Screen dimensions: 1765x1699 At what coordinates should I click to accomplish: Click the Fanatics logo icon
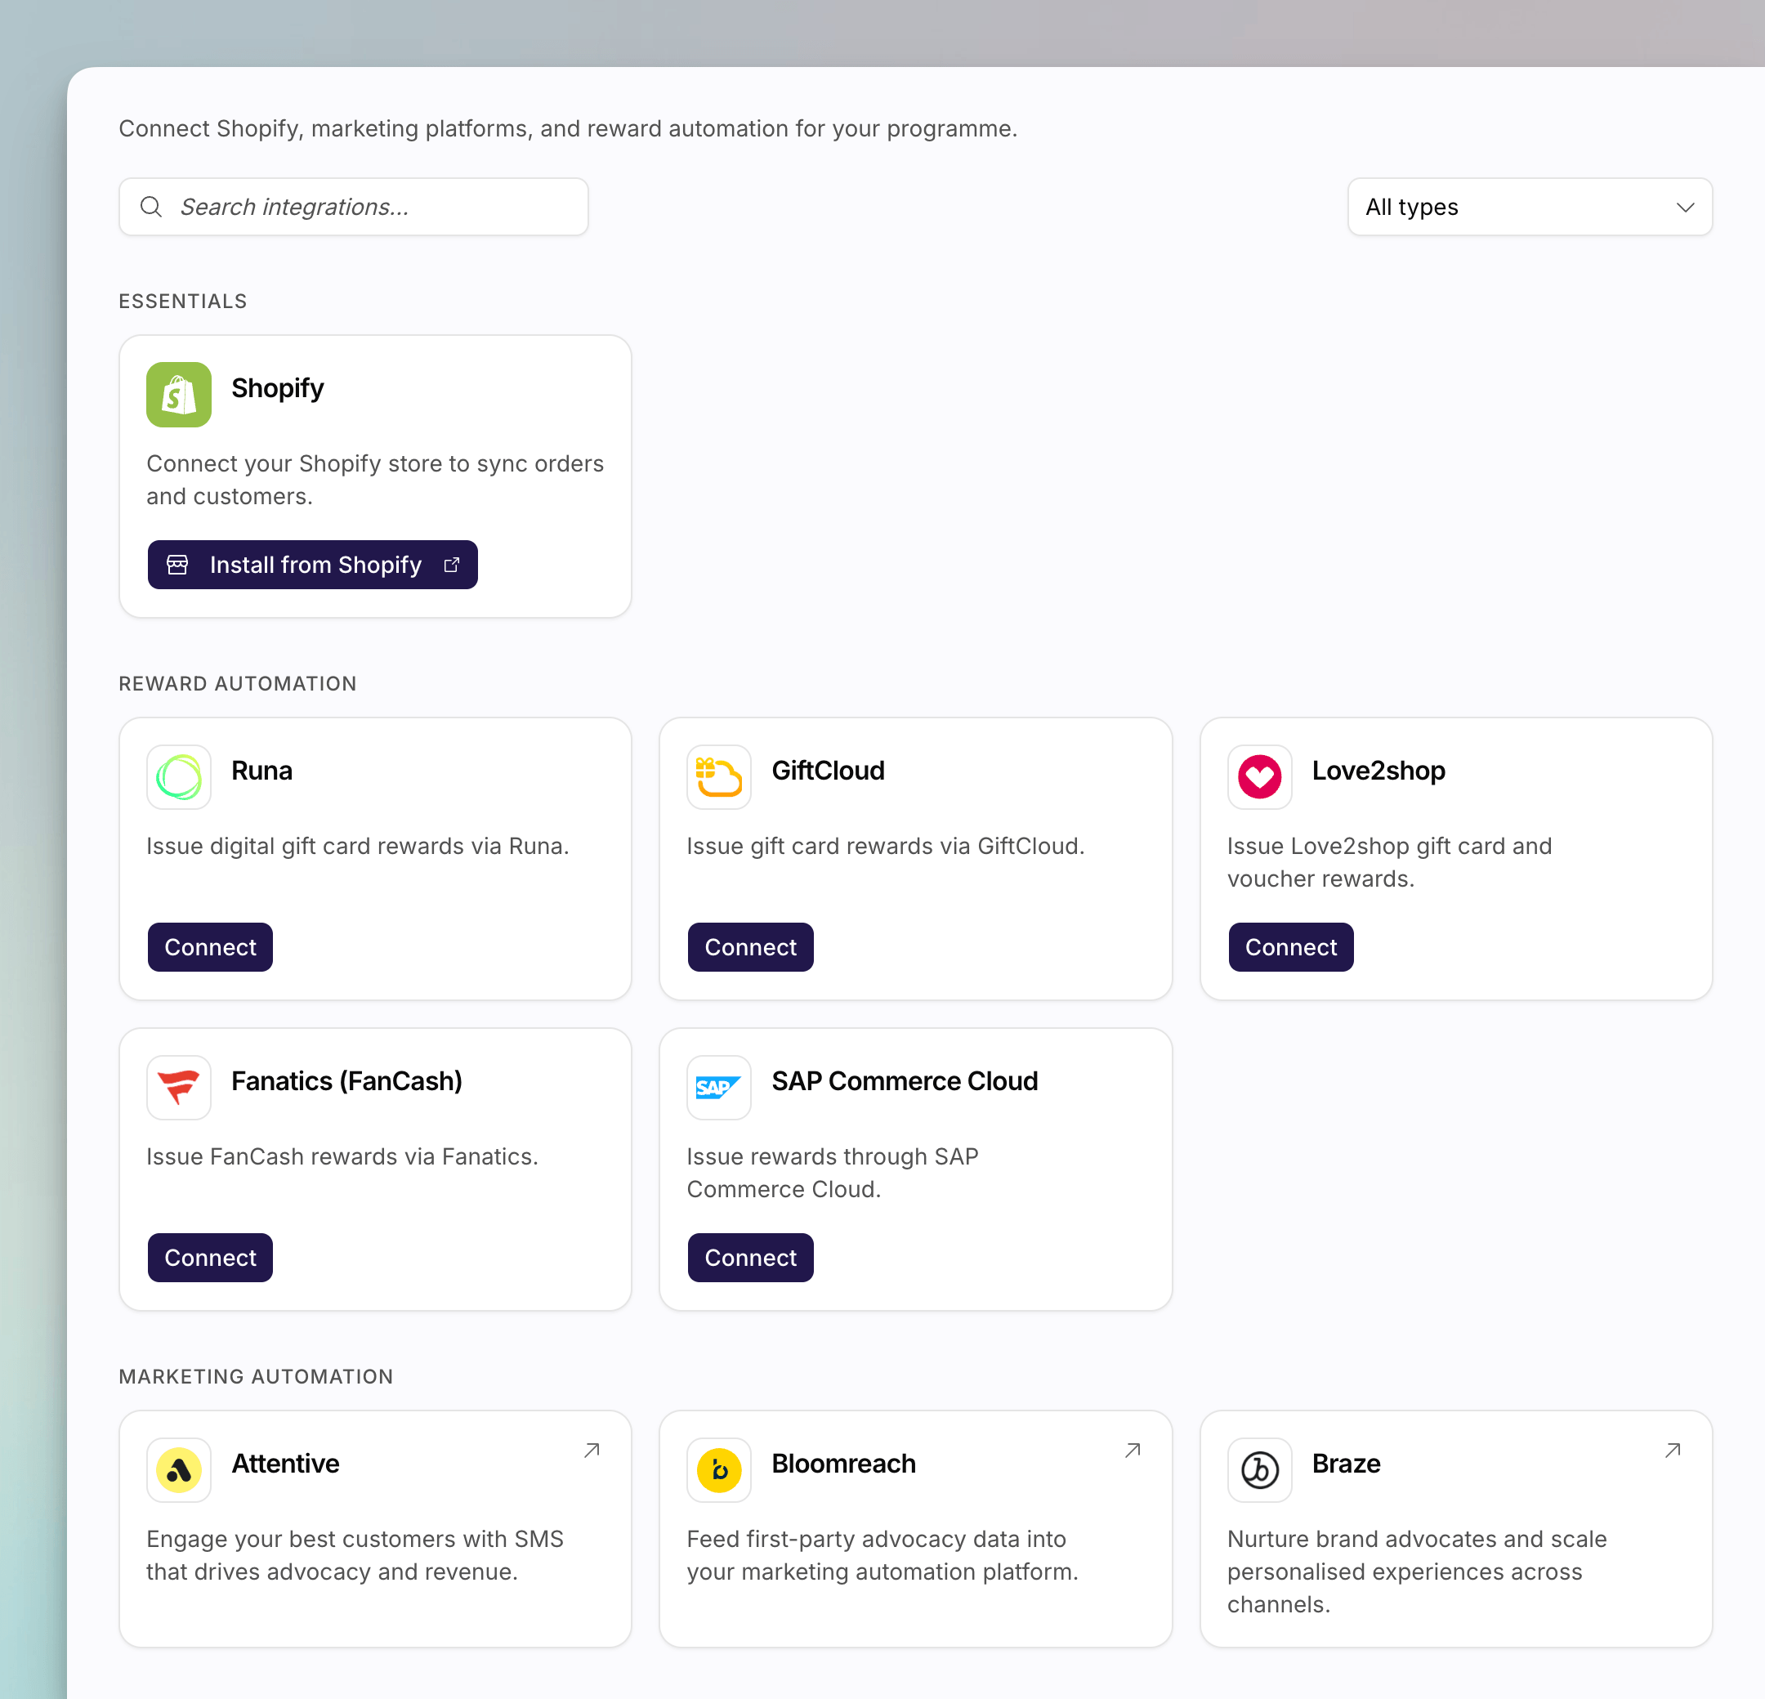[x=178, y=1087]
